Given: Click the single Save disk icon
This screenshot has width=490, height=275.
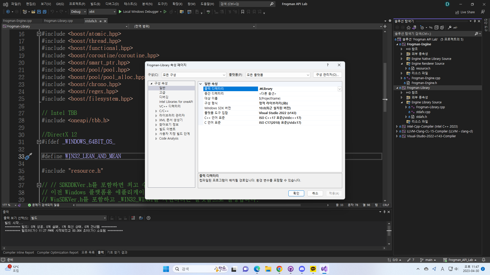Looking at the screenshot, I should click(x=39, y=12).
